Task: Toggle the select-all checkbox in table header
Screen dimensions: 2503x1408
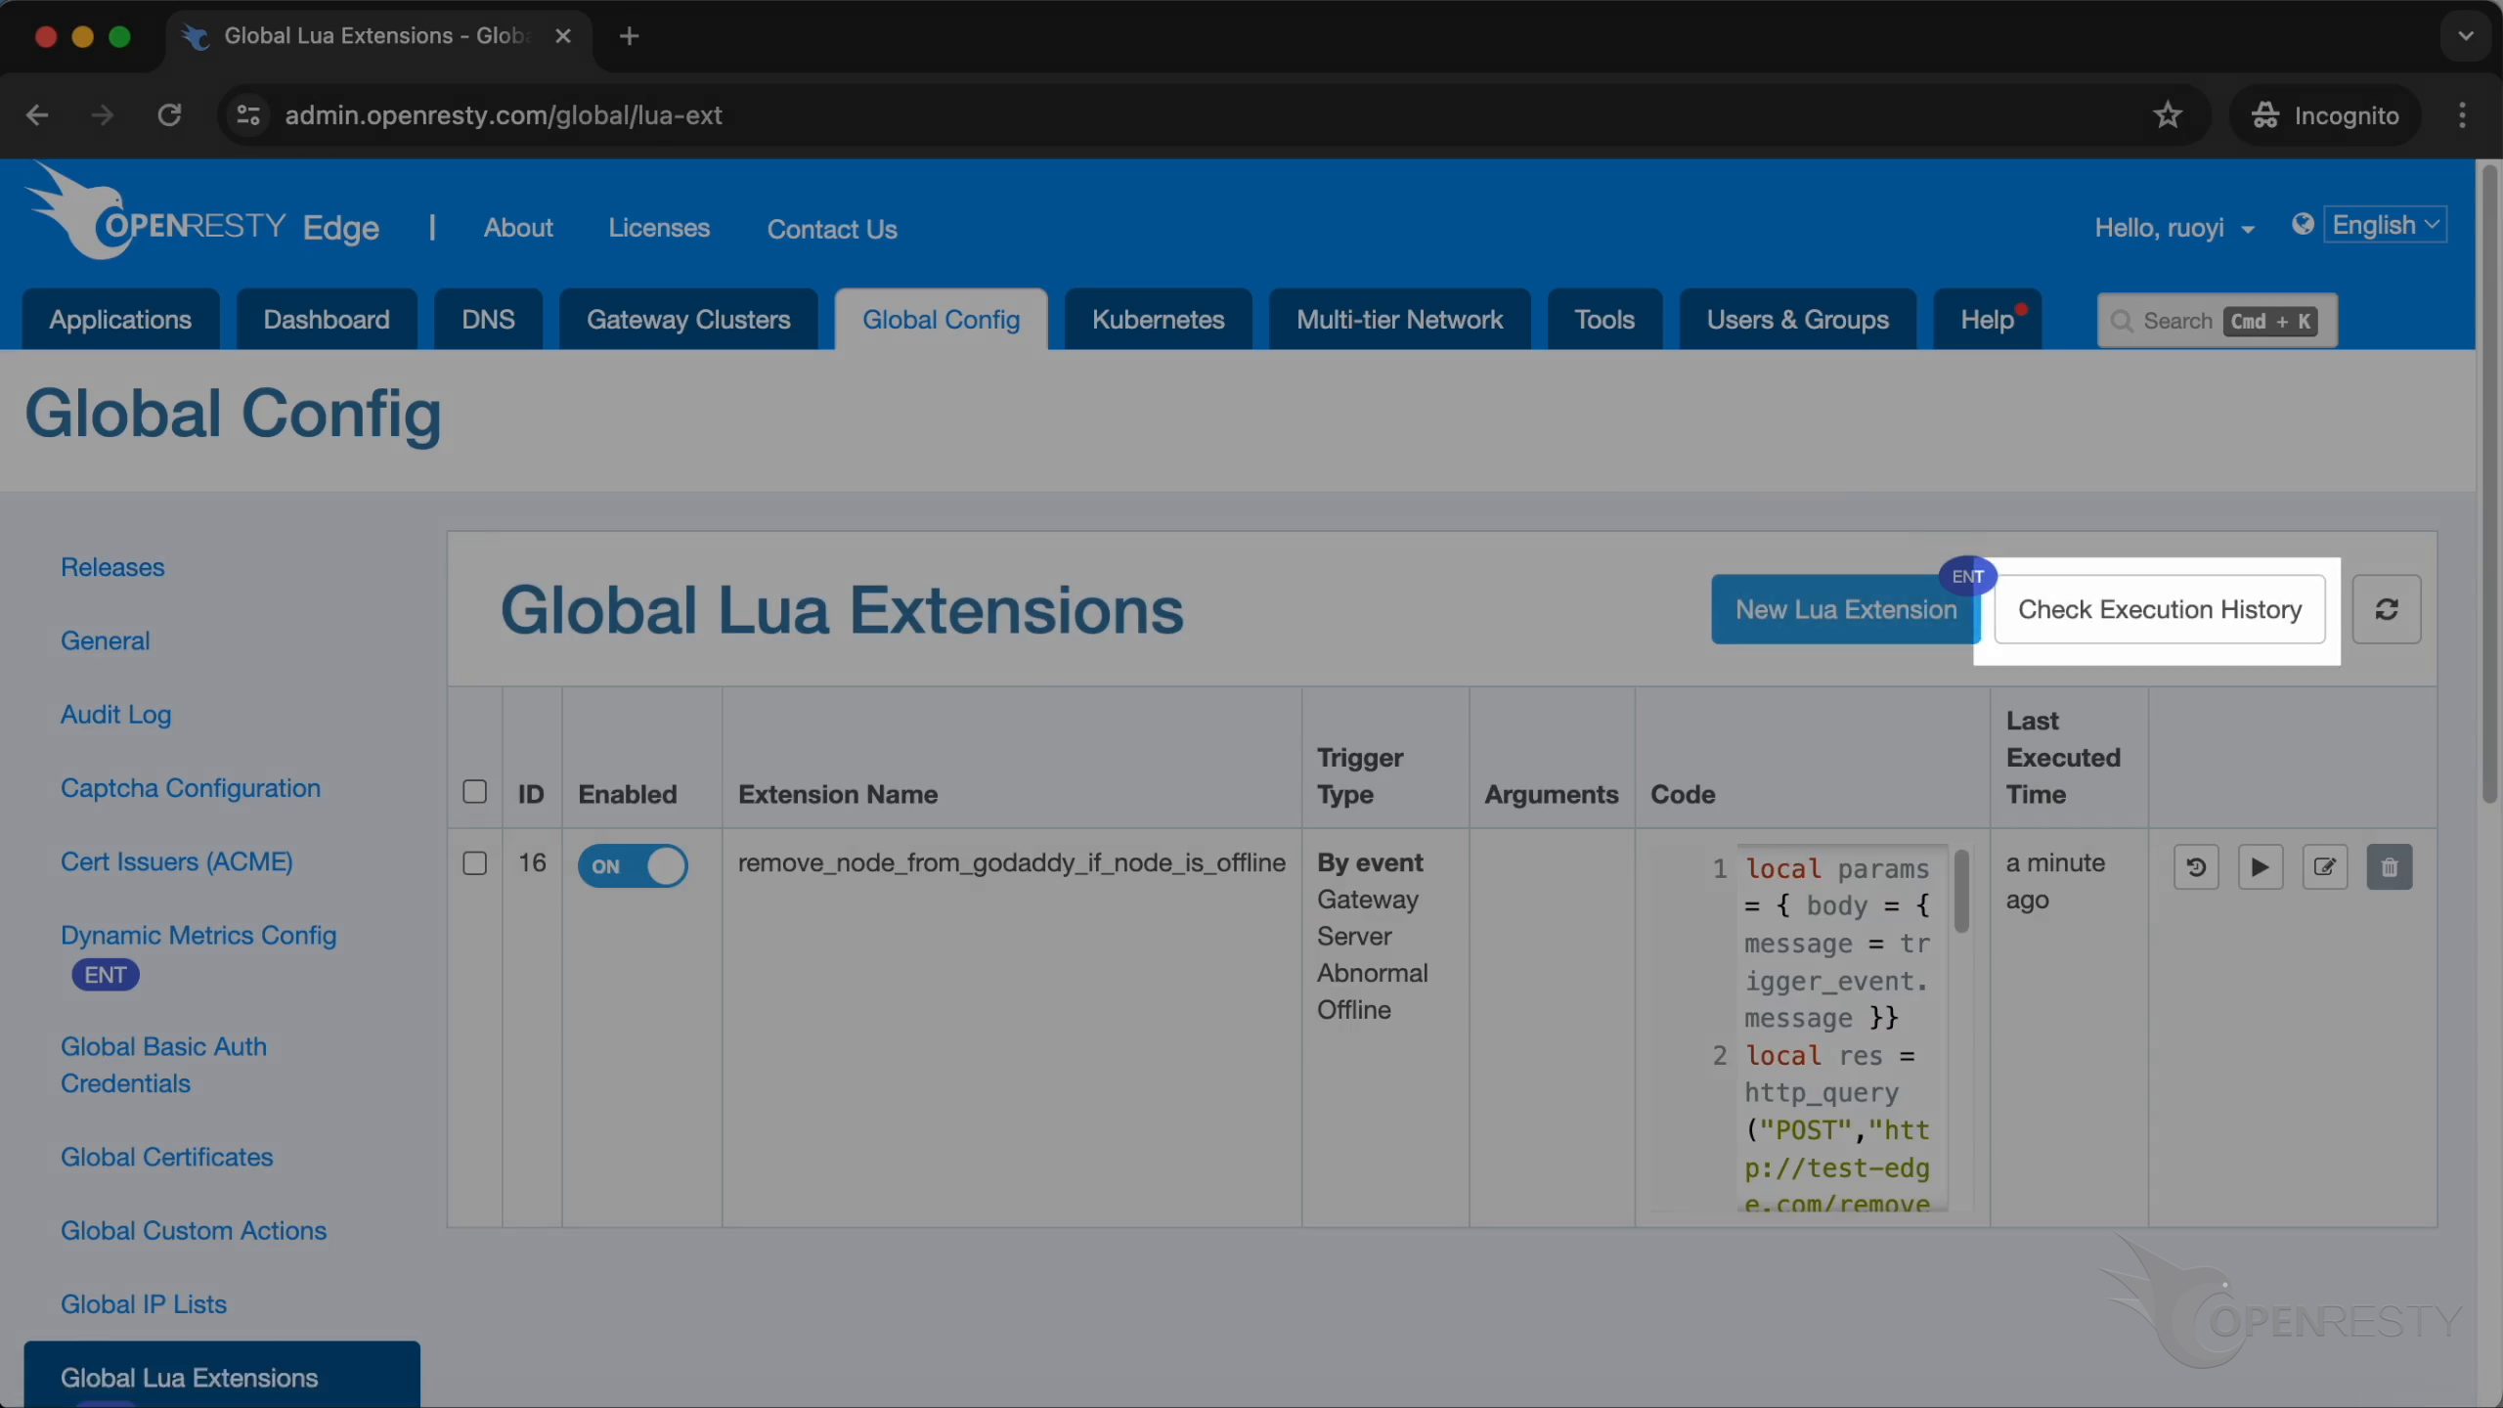Action: tap(474, 791)
